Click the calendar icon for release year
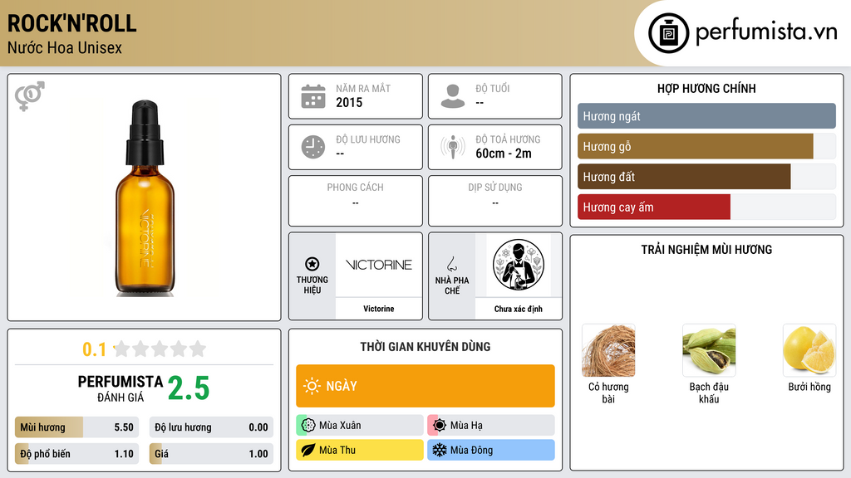 (313, 96)
